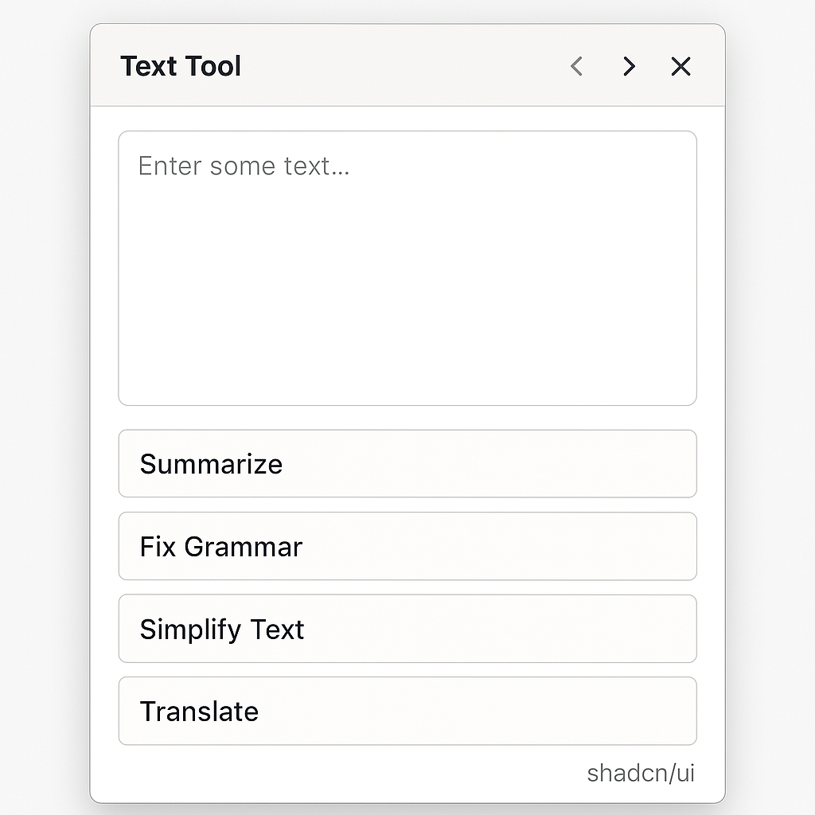Choose the Translate action
The height and width of the screenshot is (815, 815).
[407, 711]
